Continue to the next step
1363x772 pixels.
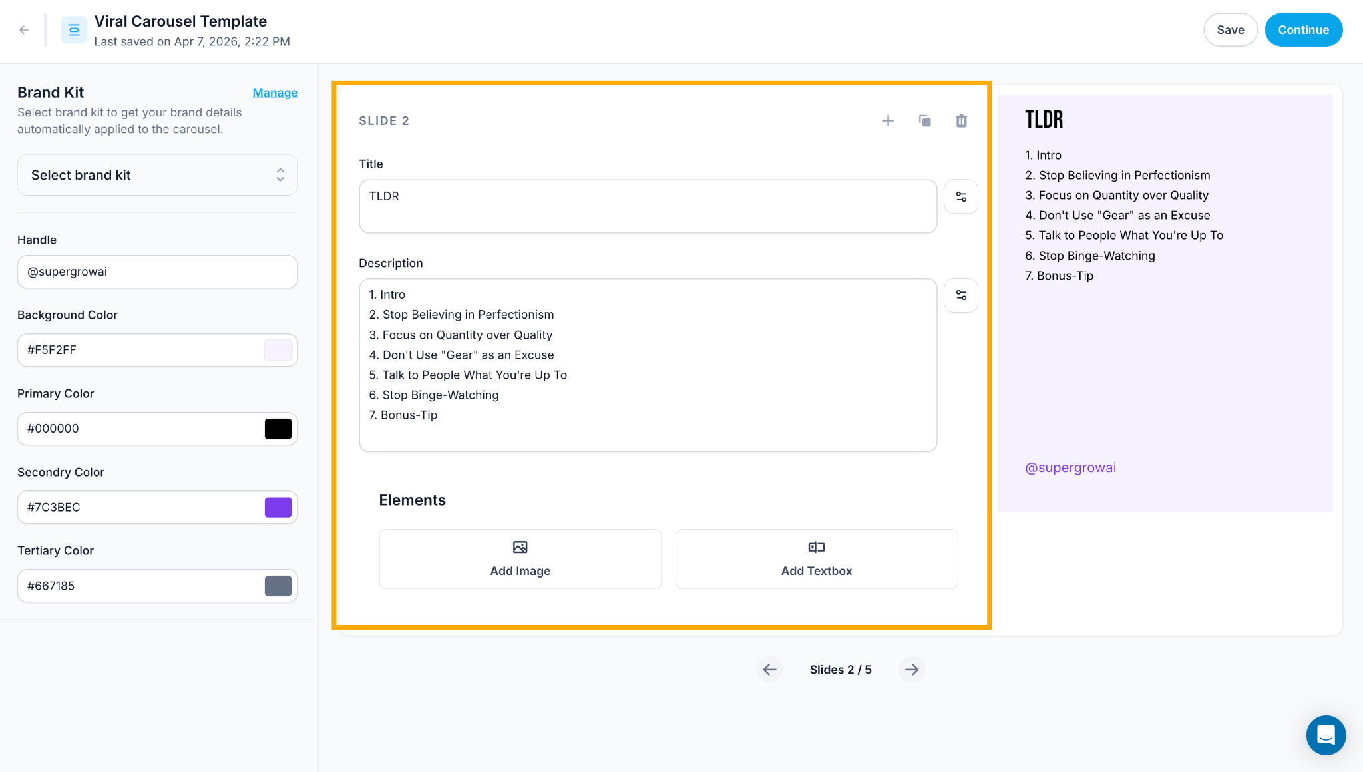(x=1303, y=30)
